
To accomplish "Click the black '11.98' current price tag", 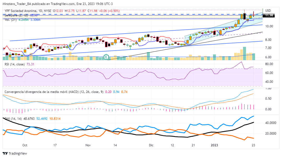I will (269, 15).
